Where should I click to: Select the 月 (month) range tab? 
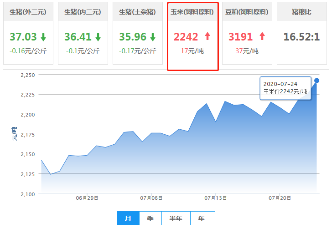tap(128, 218)
